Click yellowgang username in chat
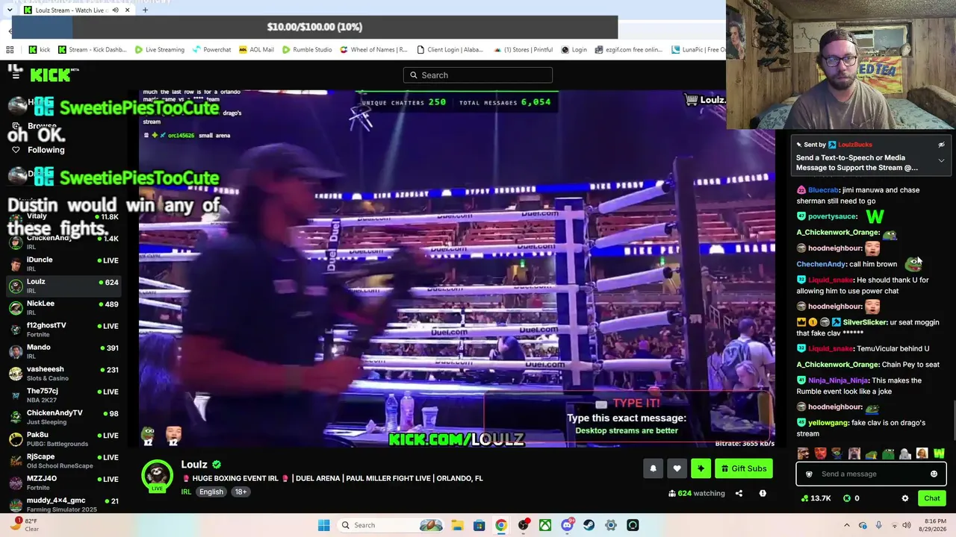 coord(828,423)
